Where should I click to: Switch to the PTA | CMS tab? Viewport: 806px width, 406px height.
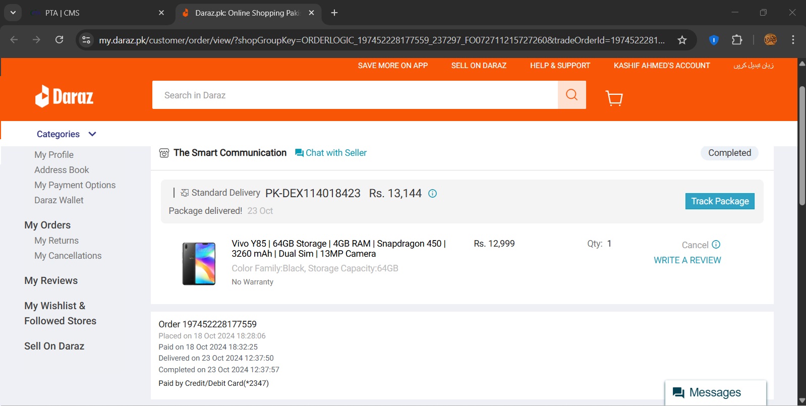point(97,13)
